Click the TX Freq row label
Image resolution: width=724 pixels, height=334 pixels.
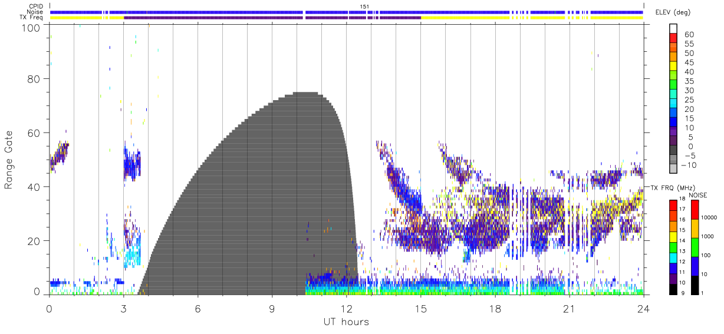tap(32, 18)
